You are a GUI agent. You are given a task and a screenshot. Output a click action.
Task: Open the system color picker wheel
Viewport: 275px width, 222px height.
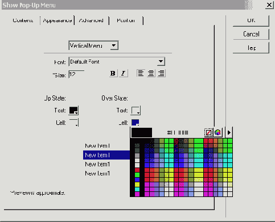coord(217,132)
